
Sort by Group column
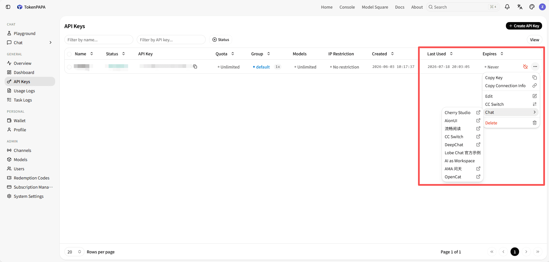[261, 54]
